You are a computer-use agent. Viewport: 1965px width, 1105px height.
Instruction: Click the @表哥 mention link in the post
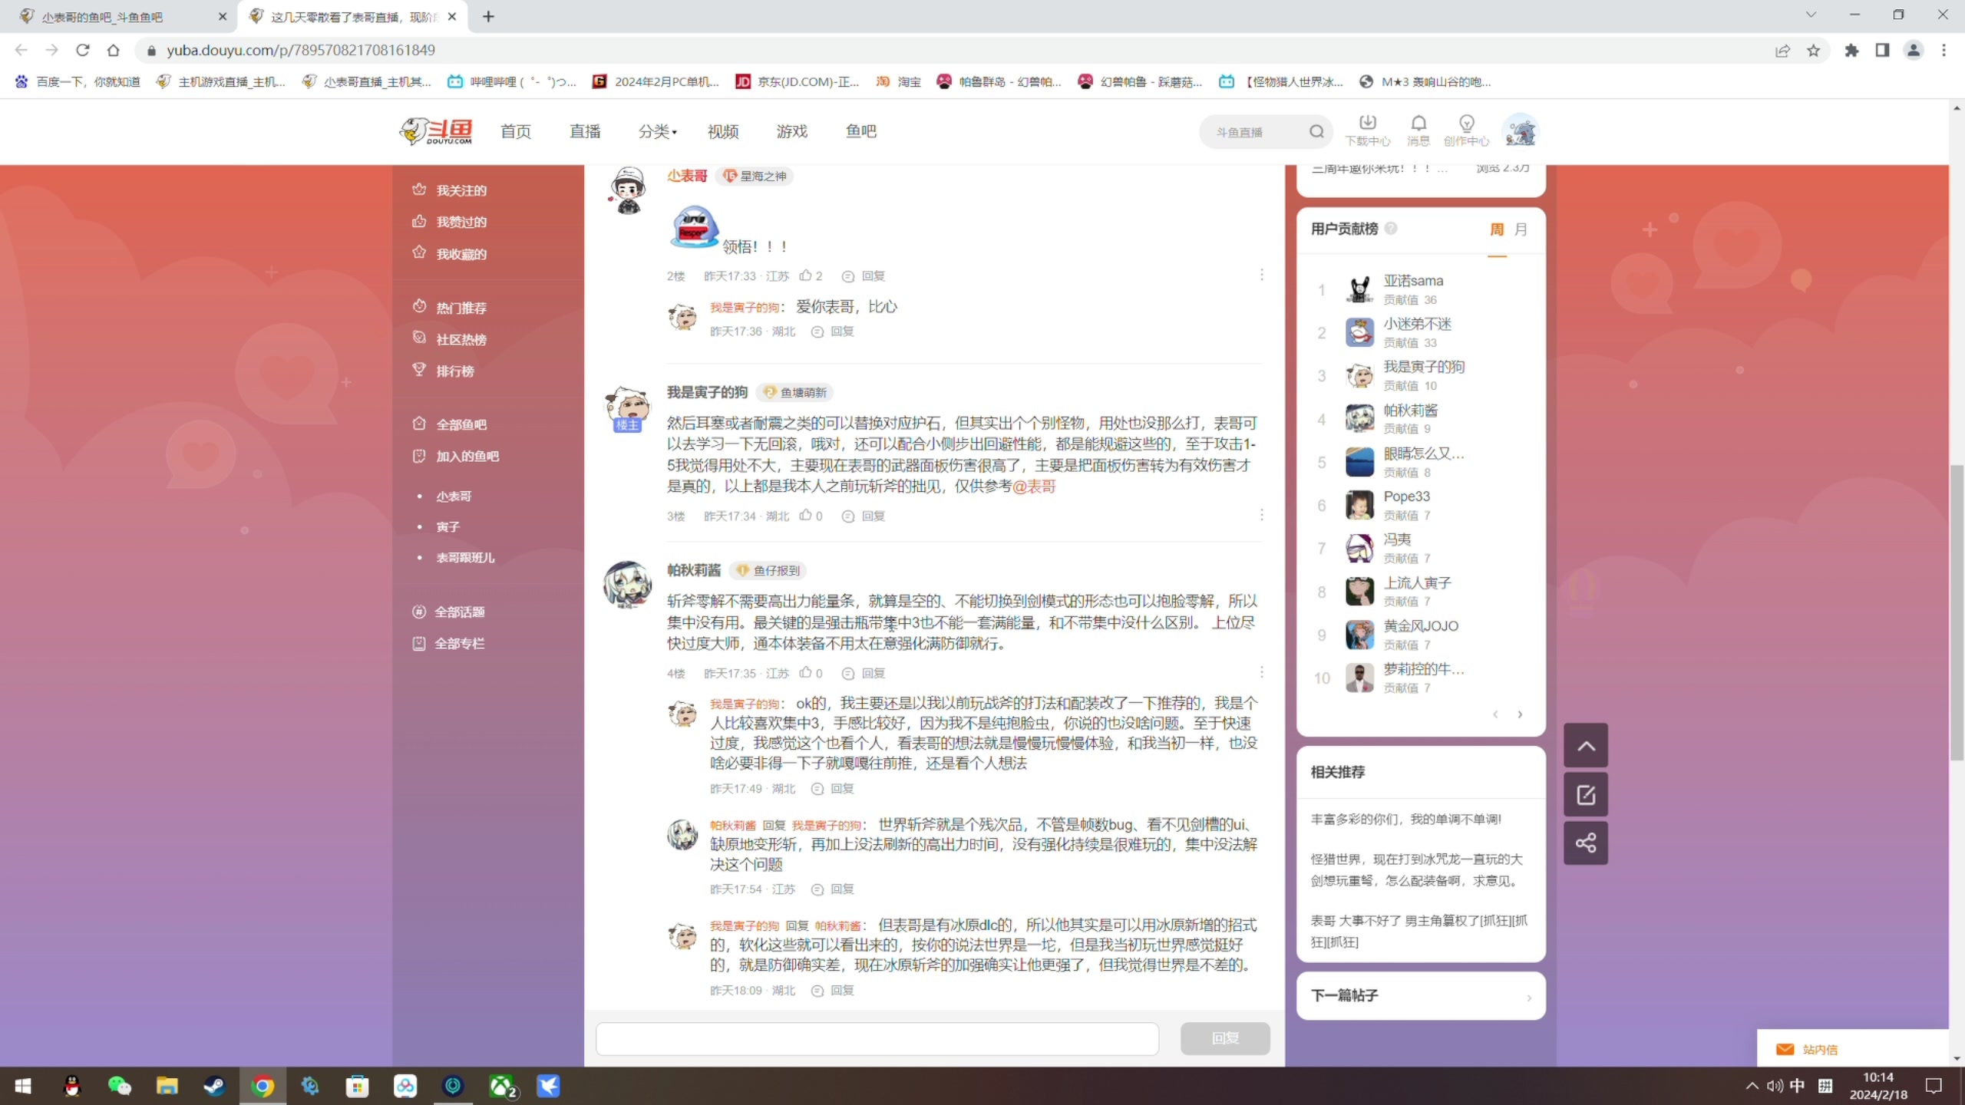1033,485
